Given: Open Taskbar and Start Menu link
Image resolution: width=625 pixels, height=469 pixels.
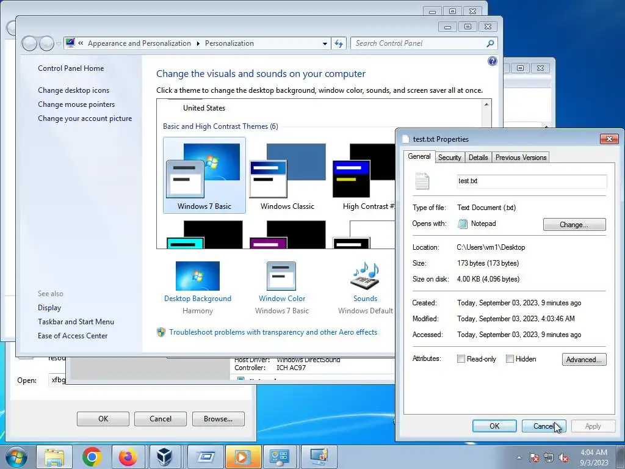Looking at the screenshot, I should pyautogui.click(x=76, y=321).
